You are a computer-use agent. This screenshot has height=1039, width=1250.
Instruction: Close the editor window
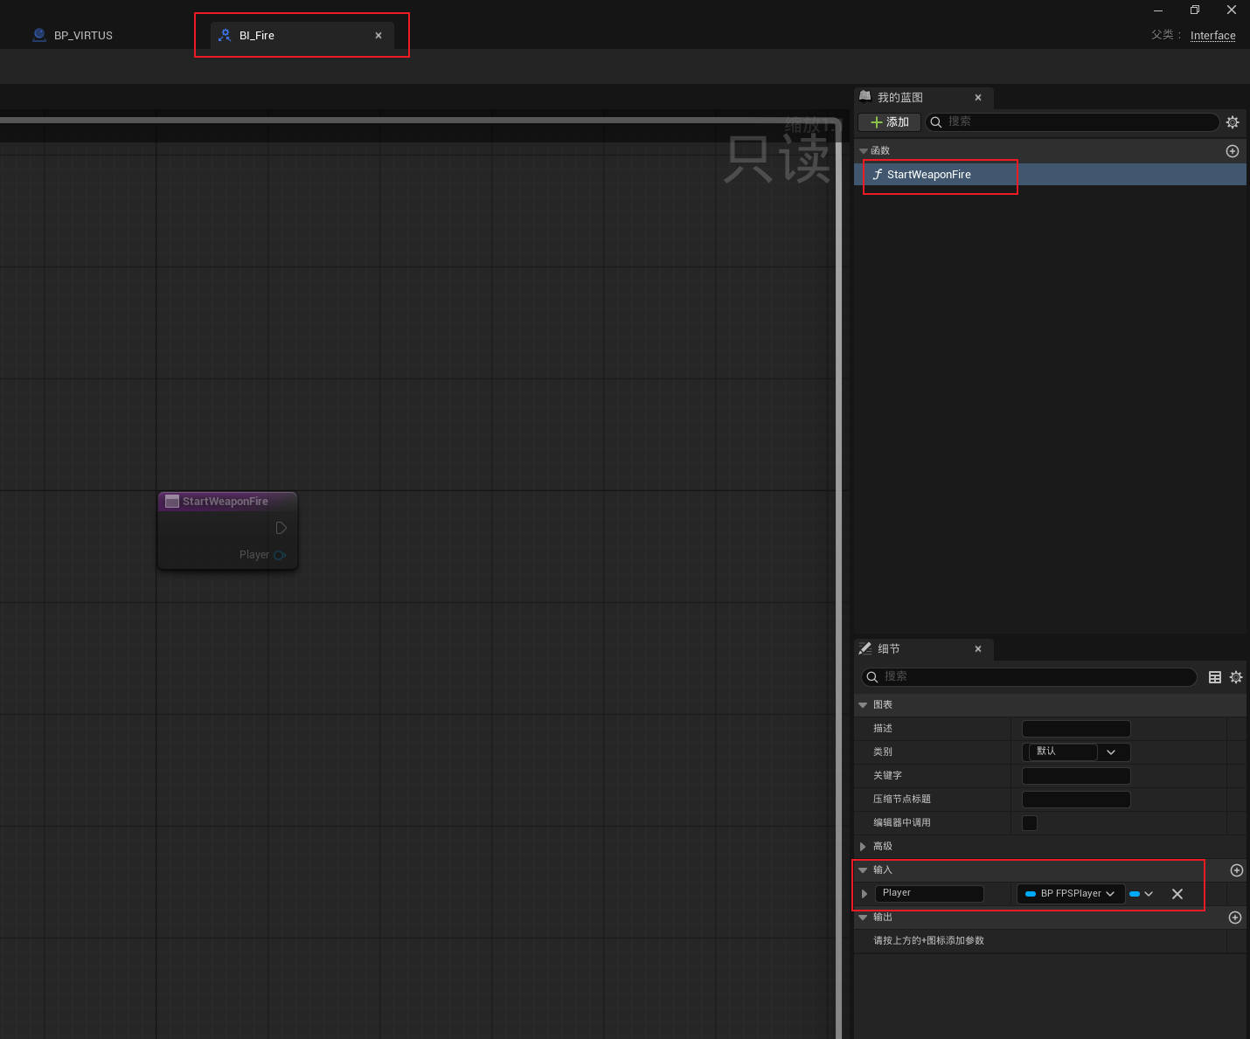tap(1232, 10)
